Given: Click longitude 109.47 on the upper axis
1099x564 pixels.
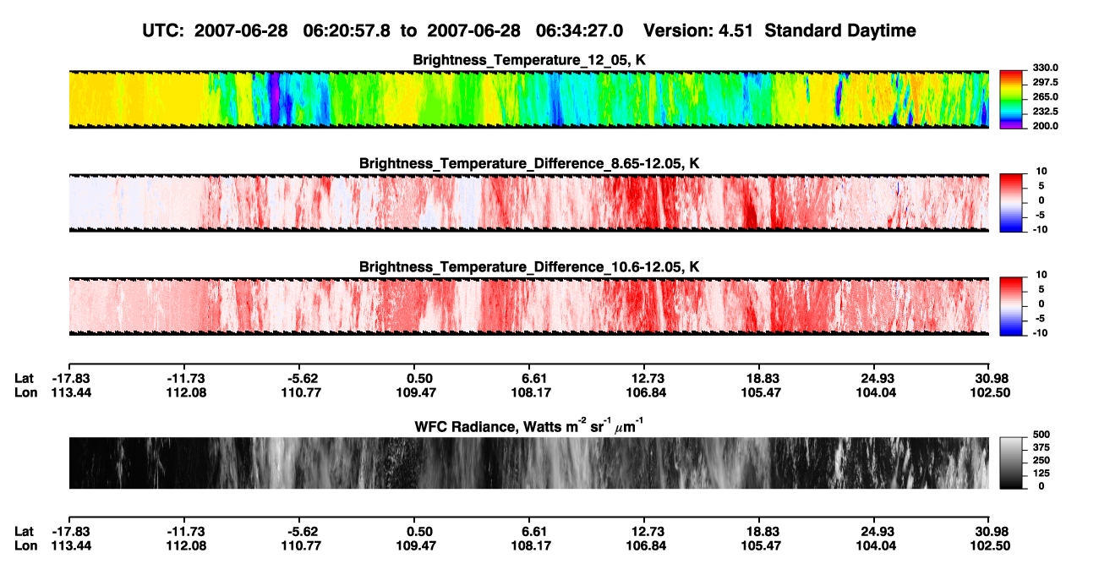Looking at the screenshot, I should pyautogui.click(x=415, y=393).
